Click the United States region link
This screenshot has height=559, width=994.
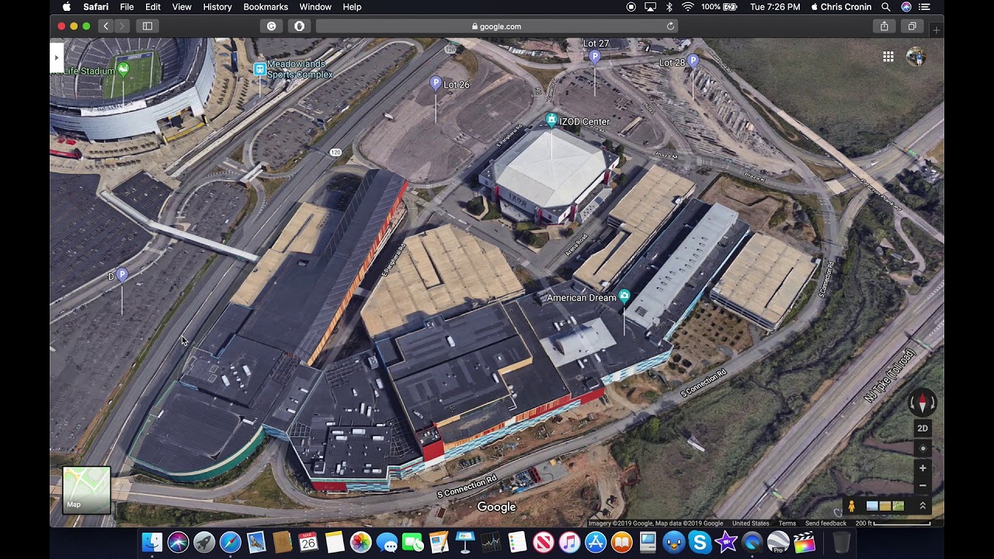pyautogui.click(x=750, y=523)
